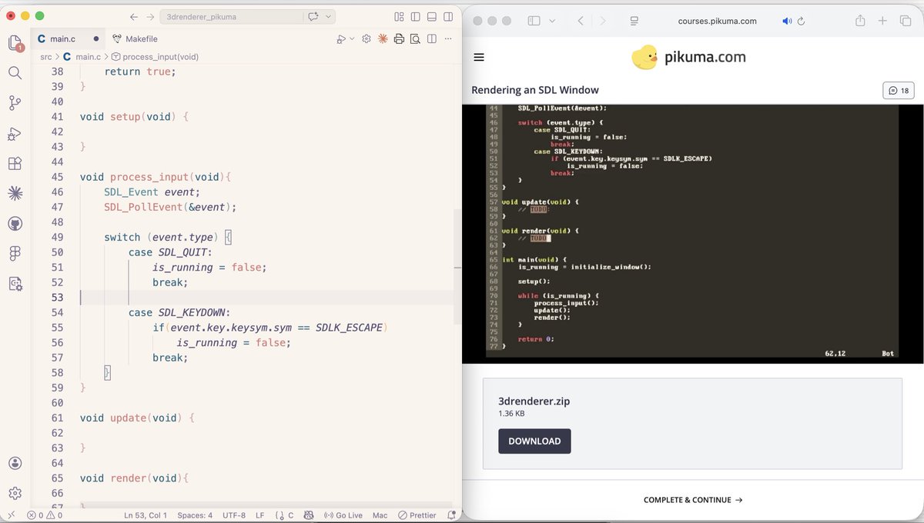
Task: Switch to the main.c editor tab
Action: click(x=62, y=38)
